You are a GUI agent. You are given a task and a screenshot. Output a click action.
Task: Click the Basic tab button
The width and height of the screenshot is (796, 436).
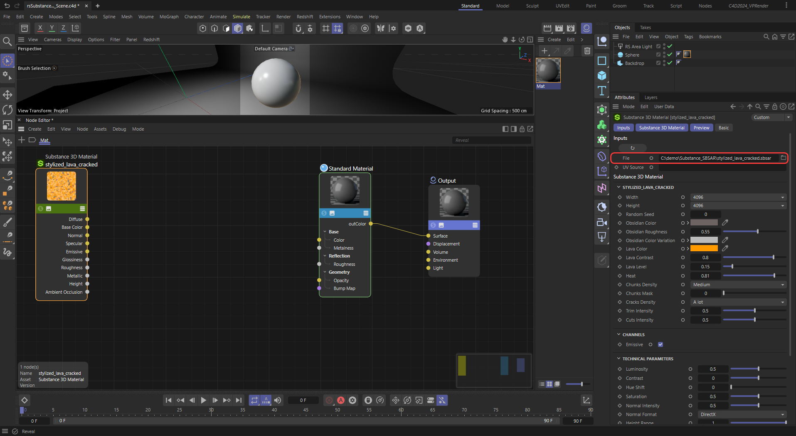click(723, 128)
